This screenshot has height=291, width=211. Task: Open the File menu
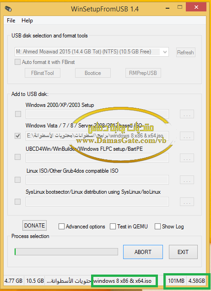(x=11, y=21)
